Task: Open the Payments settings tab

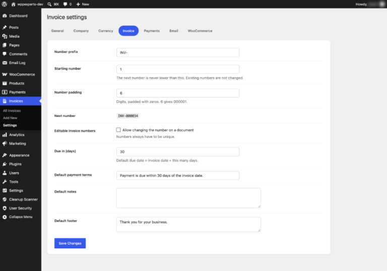Action: pyautogui.click(x=152, y=31)
